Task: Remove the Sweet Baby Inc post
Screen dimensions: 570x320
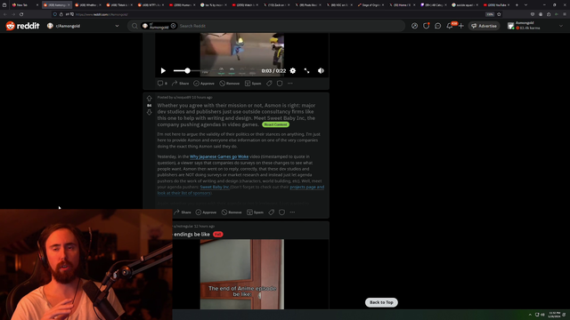Action: click(x=232, y=212)
